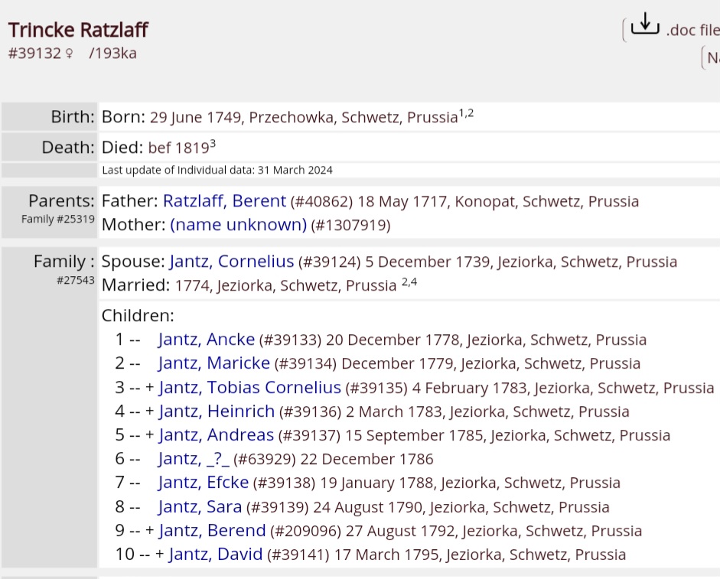Open the Jantz, Maricke link
720x579 pixels.
213,363
